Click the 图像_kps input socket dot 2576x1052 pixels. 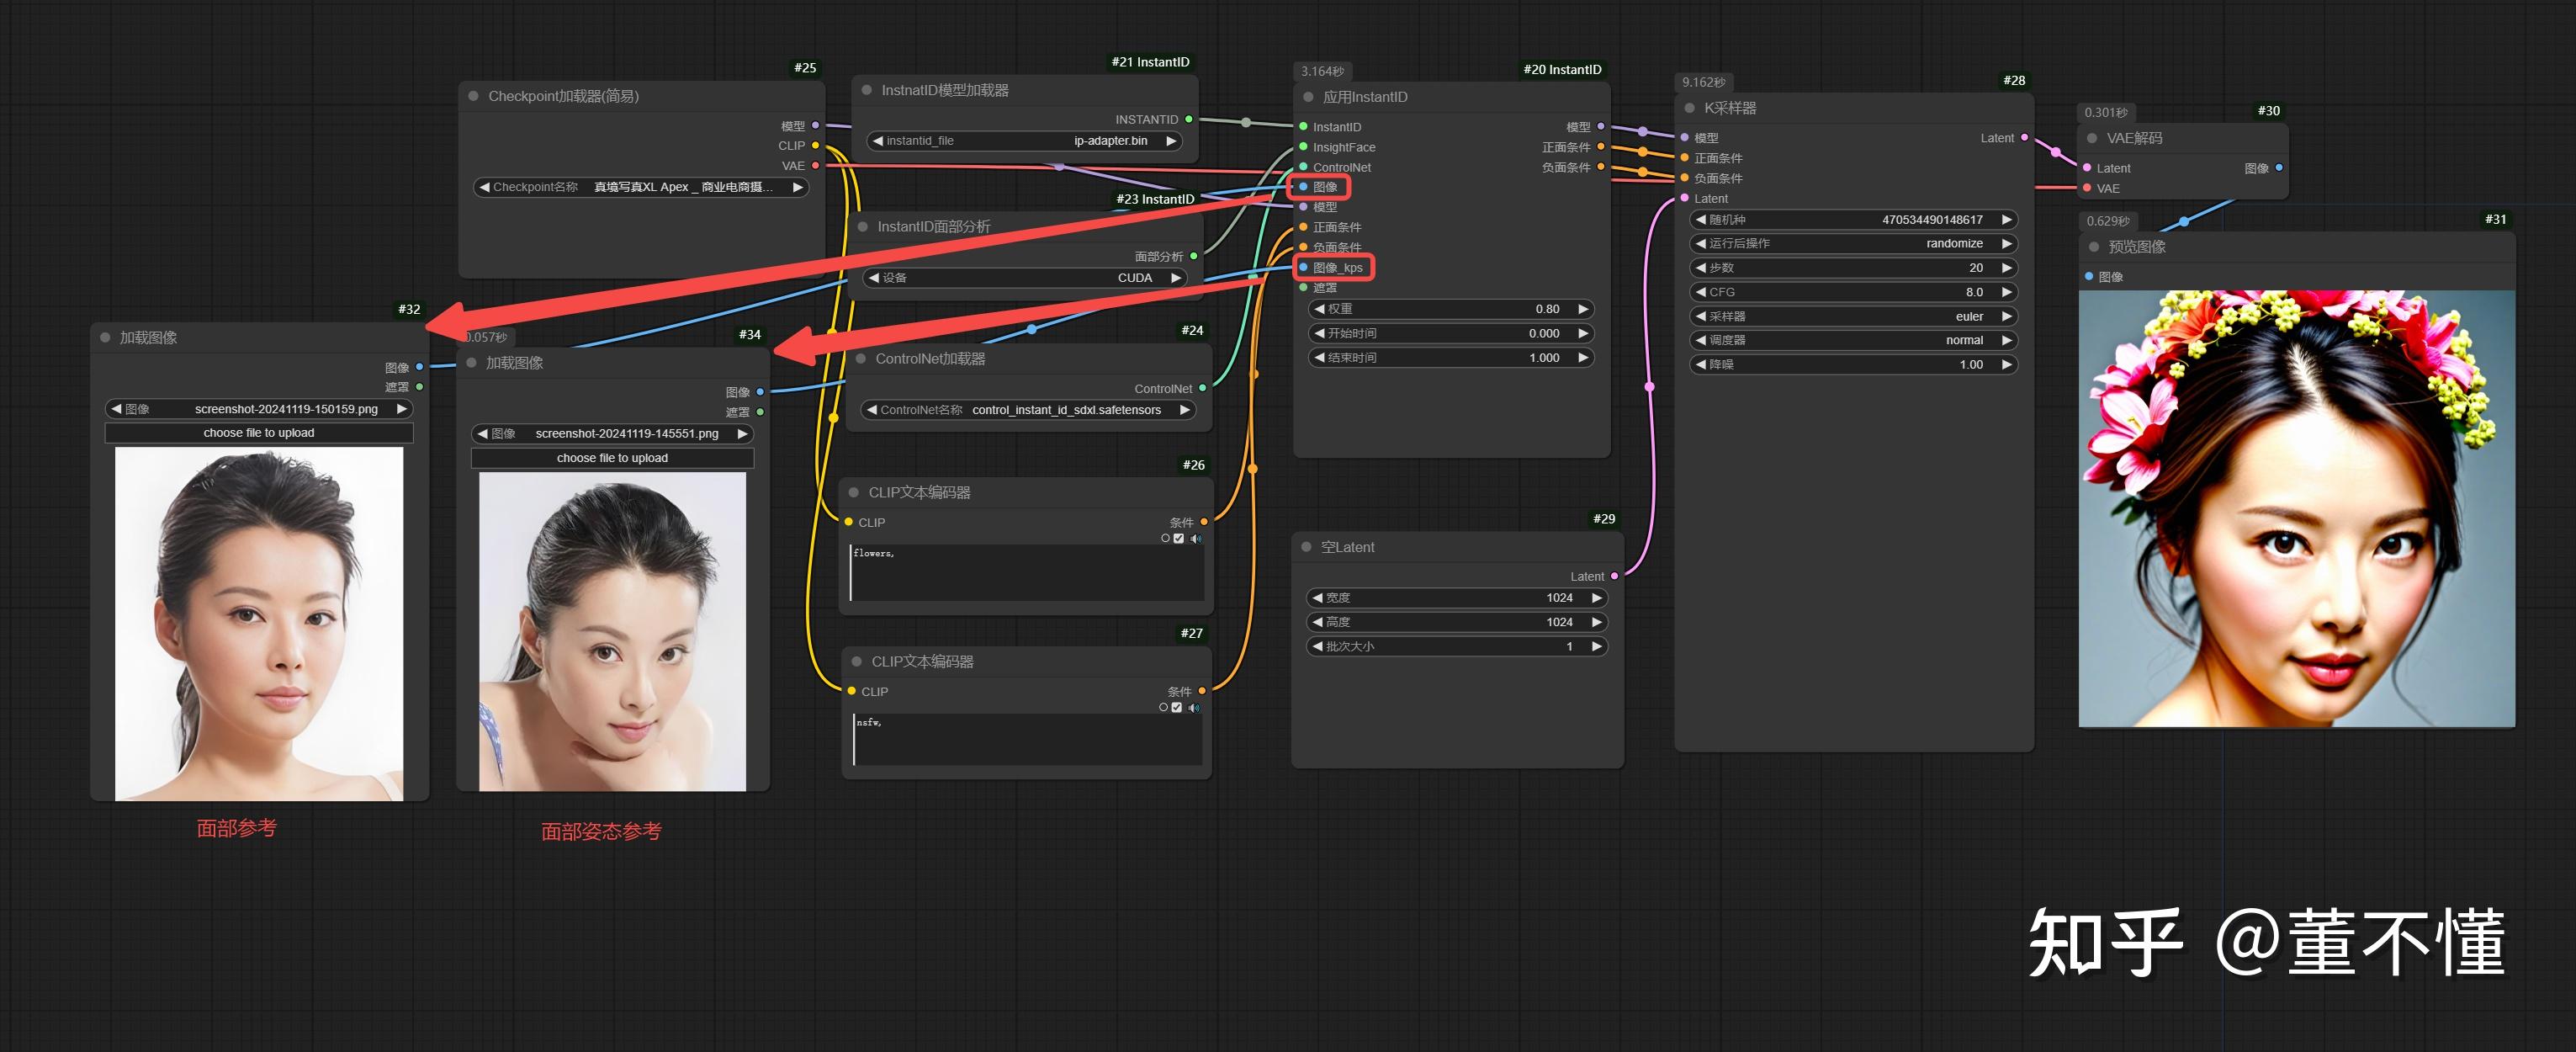(x=1304, y=267)
